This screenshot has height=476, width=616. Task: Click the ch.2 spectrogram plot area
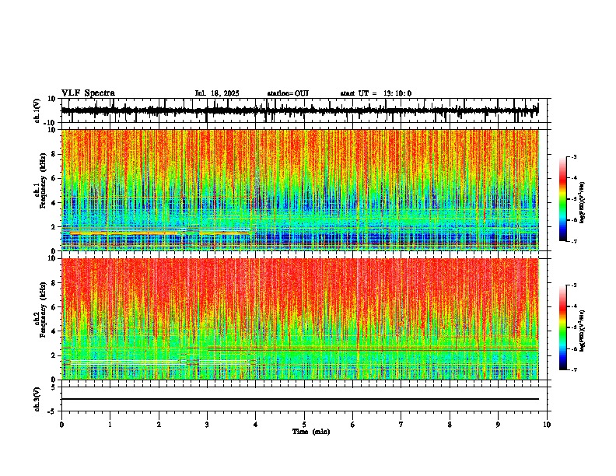click(299, 319)
